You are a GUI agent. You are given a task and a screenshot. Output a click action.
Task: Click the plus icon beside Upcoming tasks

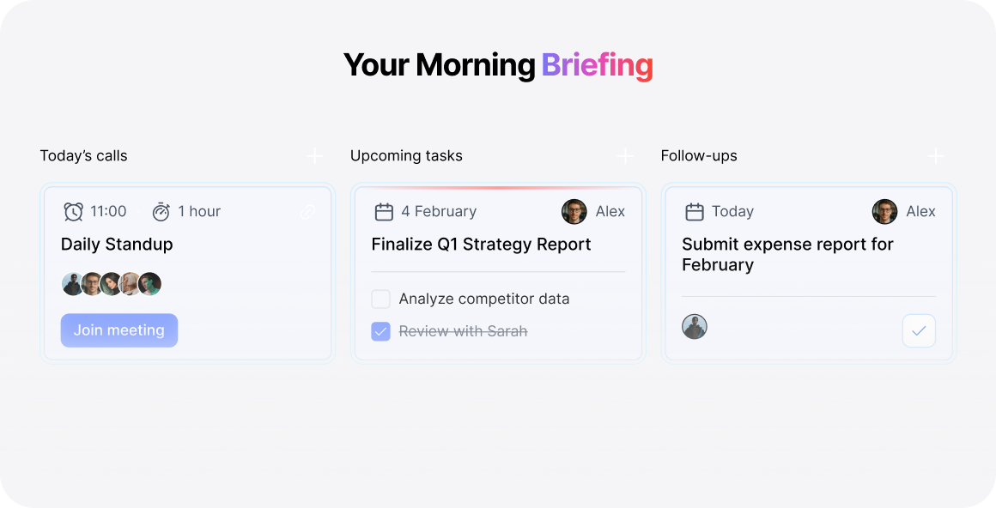coord(626,156)
